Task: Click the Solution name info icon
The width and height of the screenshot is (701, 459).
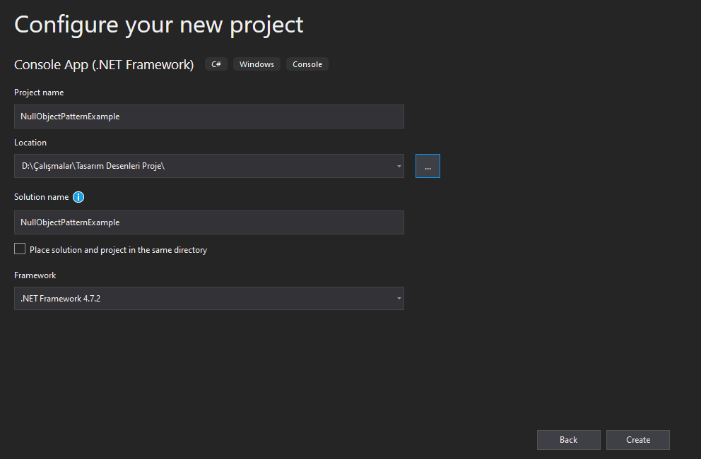Action: tap(78, 197)
